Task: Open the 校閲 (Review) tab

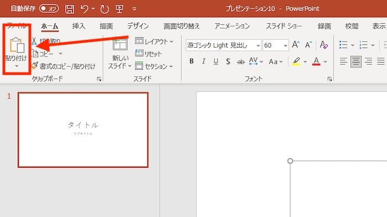Action: point(352,26)
